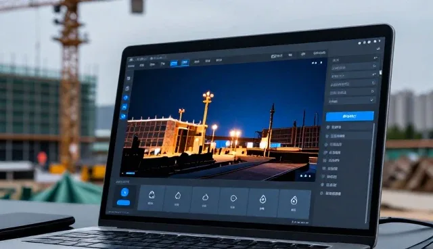Click the blue circular icon at the left of the bottom strip
This screenshot has height=249, width=433.
pos(124,192)
